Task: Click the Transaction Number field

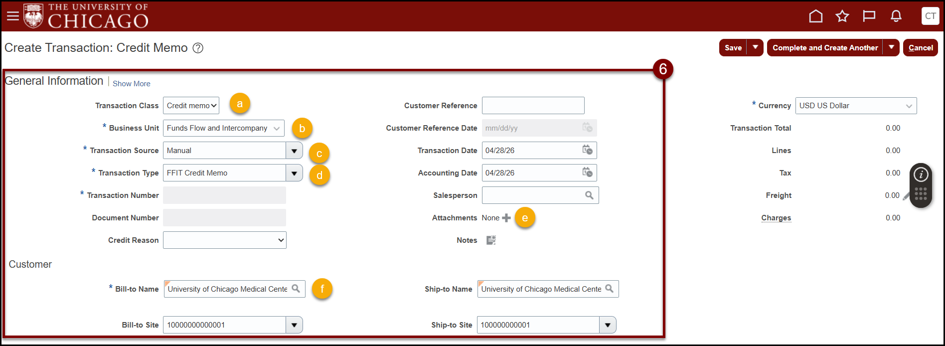Action: click(225, 195)
